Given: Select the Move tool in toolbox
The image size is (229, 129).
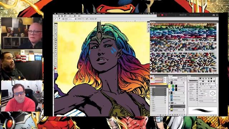Looking at the screenshot, I should pyautogui.click(x=56, y=26).
